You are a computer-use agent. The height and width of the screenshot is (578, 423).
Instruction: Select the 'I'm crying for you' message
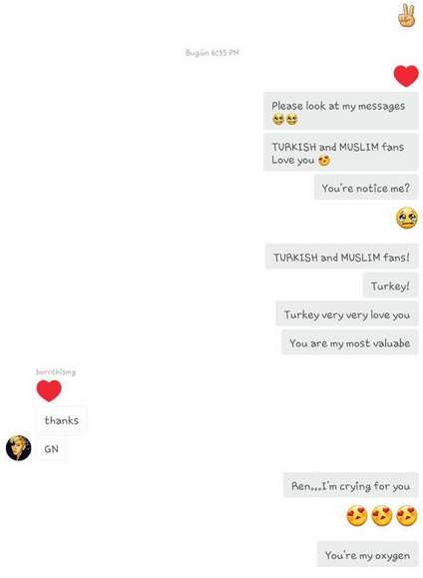[351, 485]
